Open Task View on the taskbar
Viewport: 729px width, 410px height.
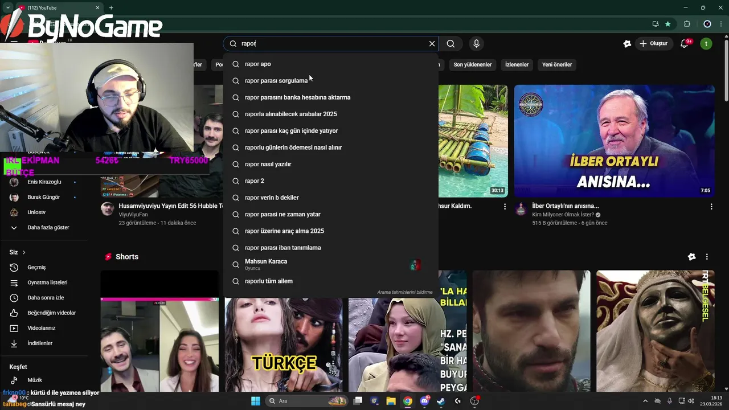358,401
